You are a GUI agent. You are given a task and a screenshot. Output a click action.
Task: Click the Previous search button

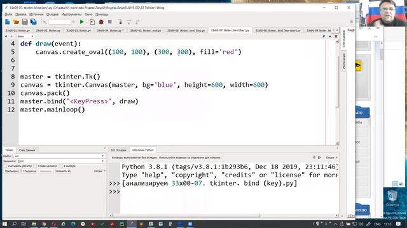tap(12, 171)
